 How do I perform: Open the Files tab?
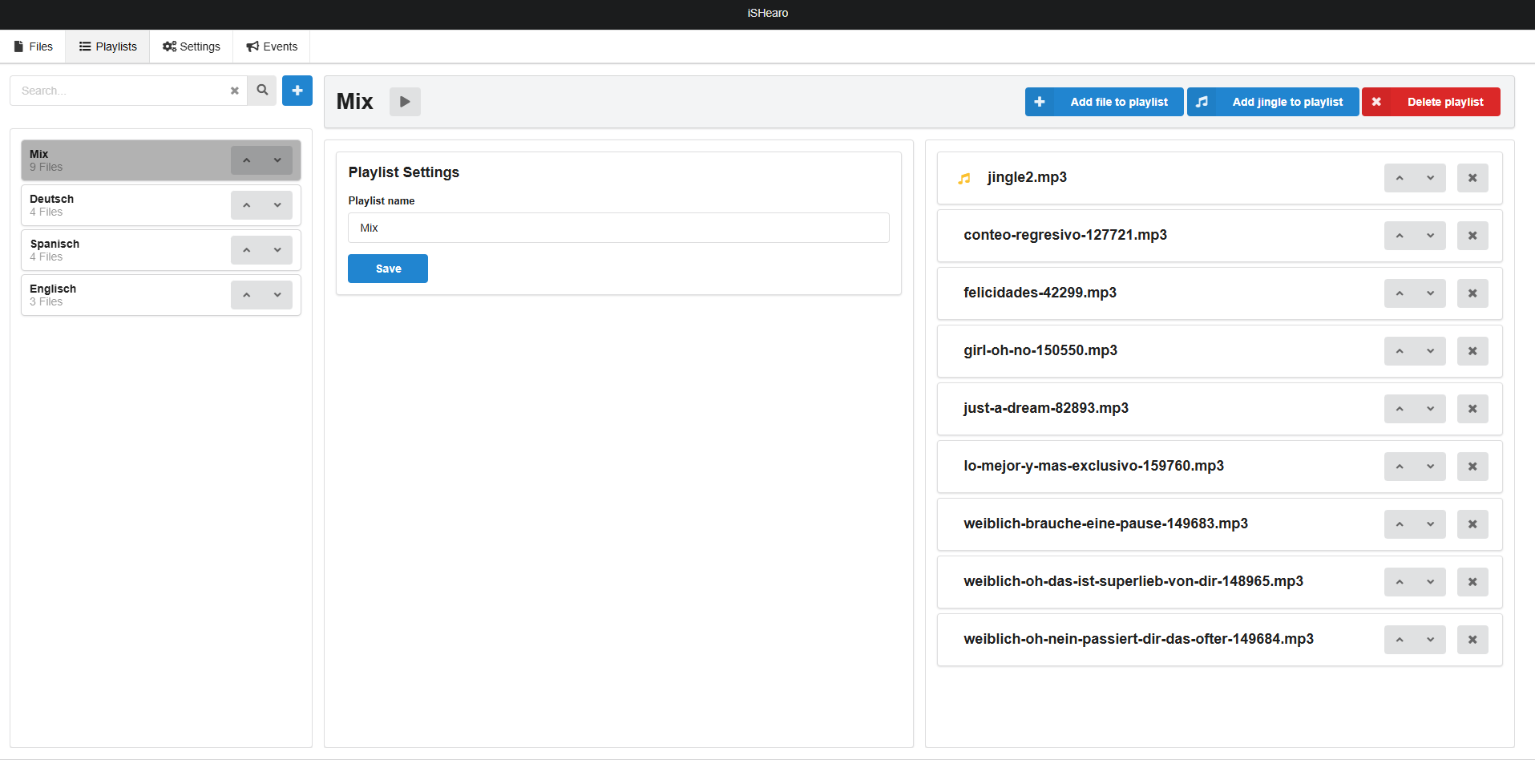tap(34, 46)
